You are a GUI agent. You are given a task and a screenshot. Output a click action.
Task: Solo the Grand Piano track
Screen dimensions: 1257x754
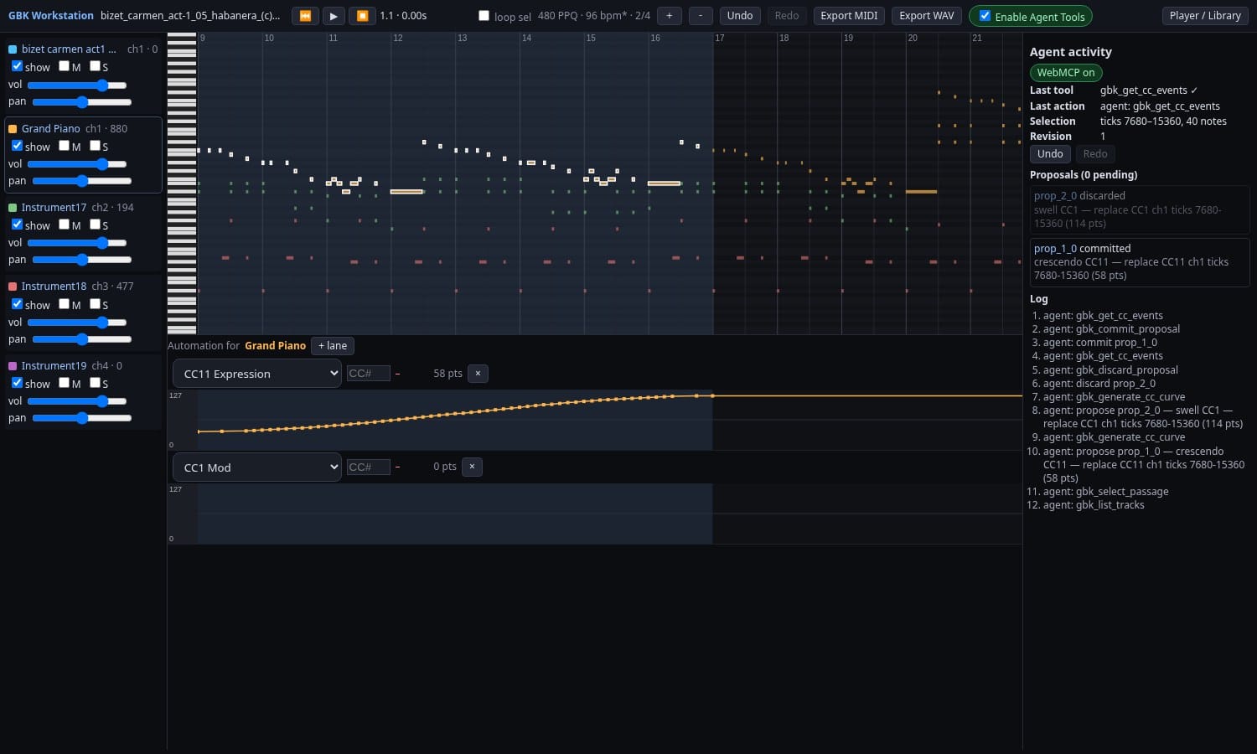(95, 146)
